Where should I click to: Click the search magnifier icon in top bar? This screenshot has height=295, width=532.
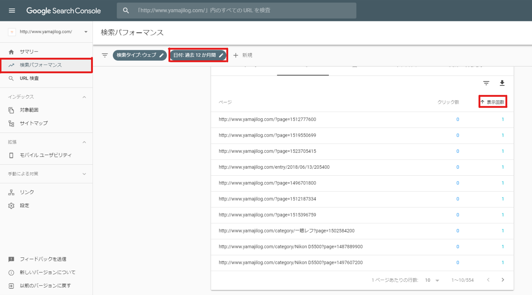pyautogui.click(x=126, y=11)
